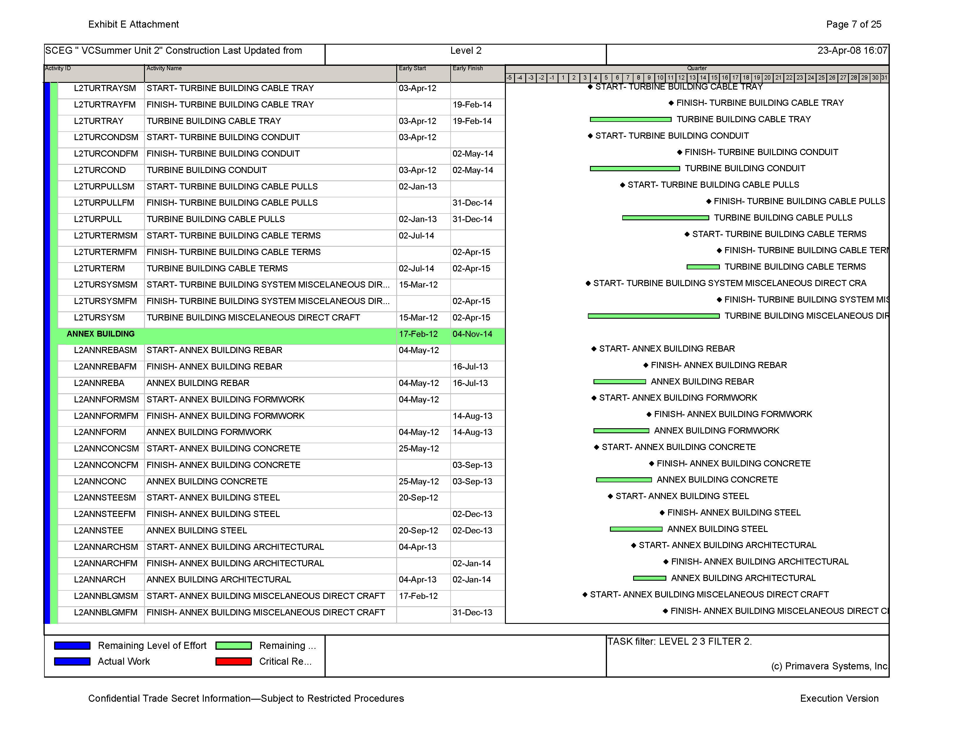Click the TURBINE BUILDING CONDUIT Gantt bar
This screenshot has height=749, width=970.
pos(635,169)
